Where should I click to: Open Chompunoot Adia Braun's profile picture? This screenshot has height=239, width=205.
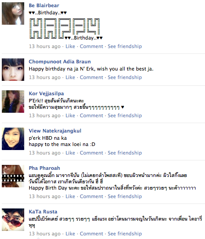point(13,70)
